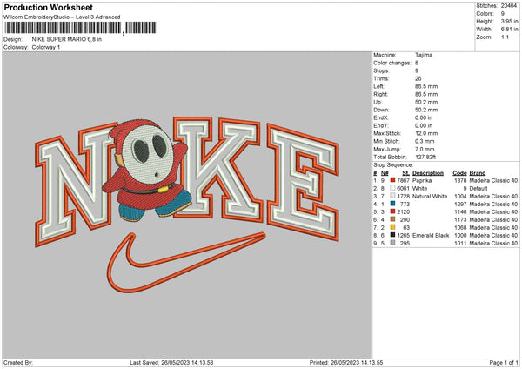Select the blue swatch for code 1297
Viewport: 522px width, 369px height.
pos(393,204)
